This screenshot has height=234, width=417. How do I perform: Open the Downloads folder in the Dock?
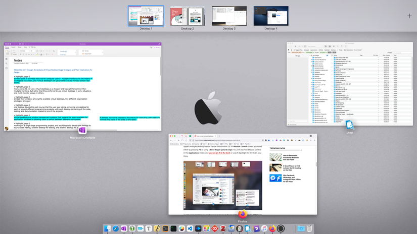tap(301, 228)
